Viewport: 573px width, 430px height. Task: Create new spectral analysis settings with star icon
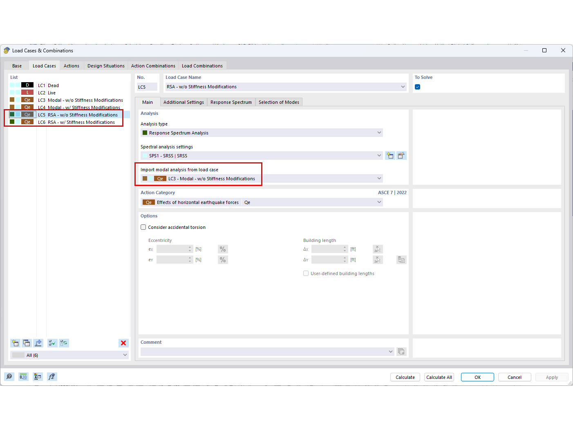pyautogui.click(x=390, y=155)
